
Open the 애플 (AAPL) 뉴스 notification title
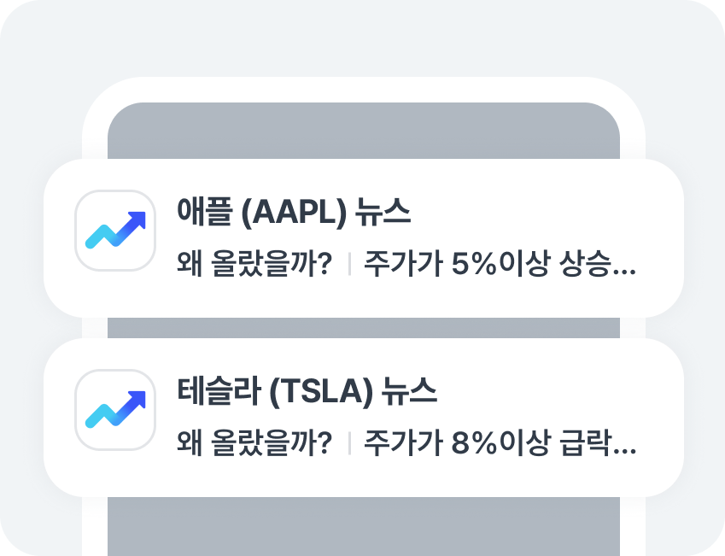click(293, 213)
